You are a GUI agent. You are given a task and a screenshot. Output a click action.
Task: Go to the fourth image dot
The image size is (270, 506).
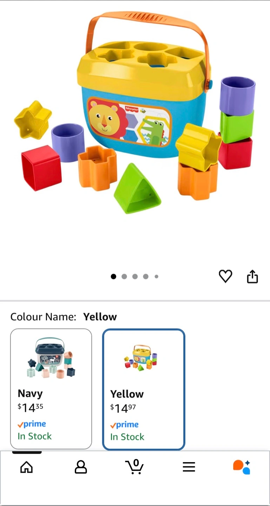tap(146, 277)
